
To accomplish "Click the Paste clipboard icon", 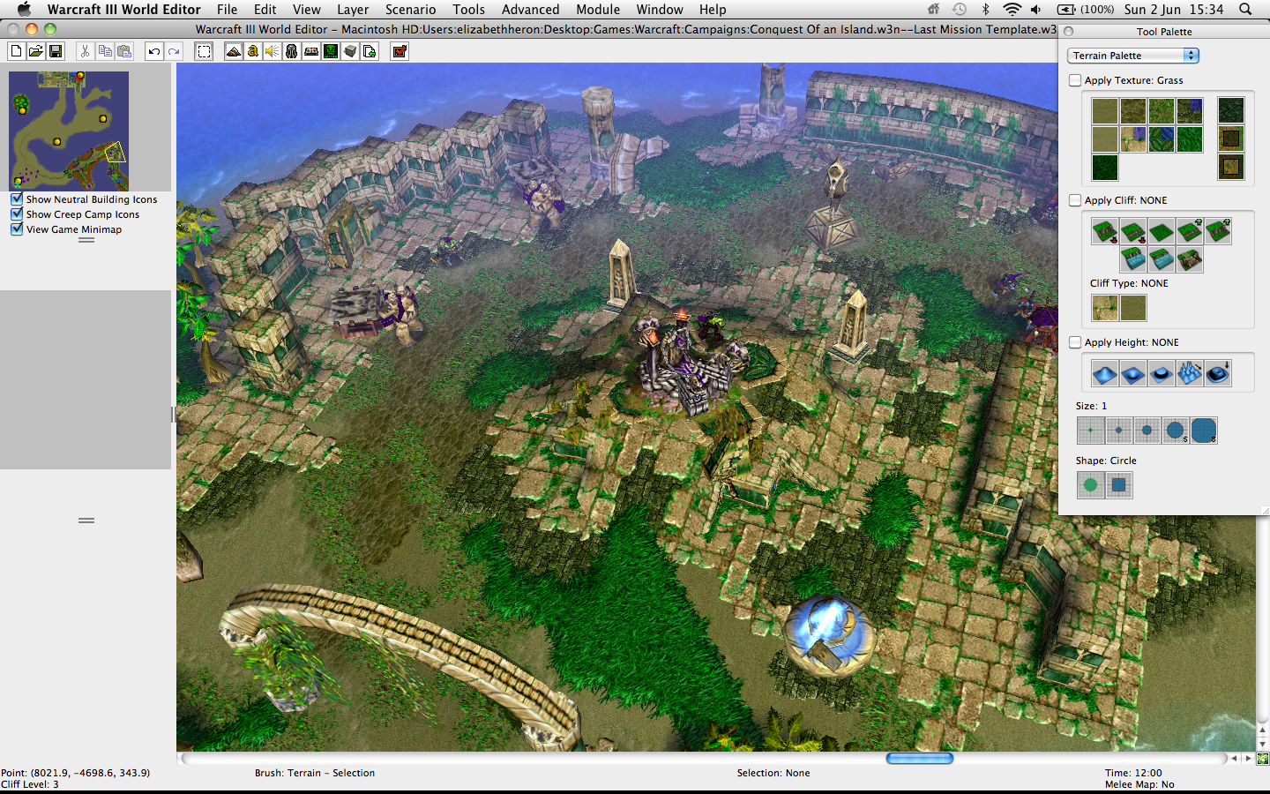I will pyautogui.click(x=124, y=51).
